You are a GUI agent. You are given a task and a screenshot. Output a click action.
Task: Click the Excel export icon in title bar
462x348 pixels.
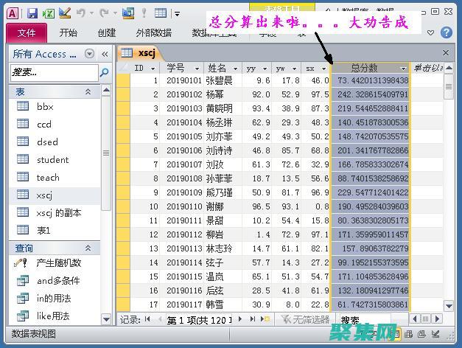pyautogui.click(x=48, y=13)
